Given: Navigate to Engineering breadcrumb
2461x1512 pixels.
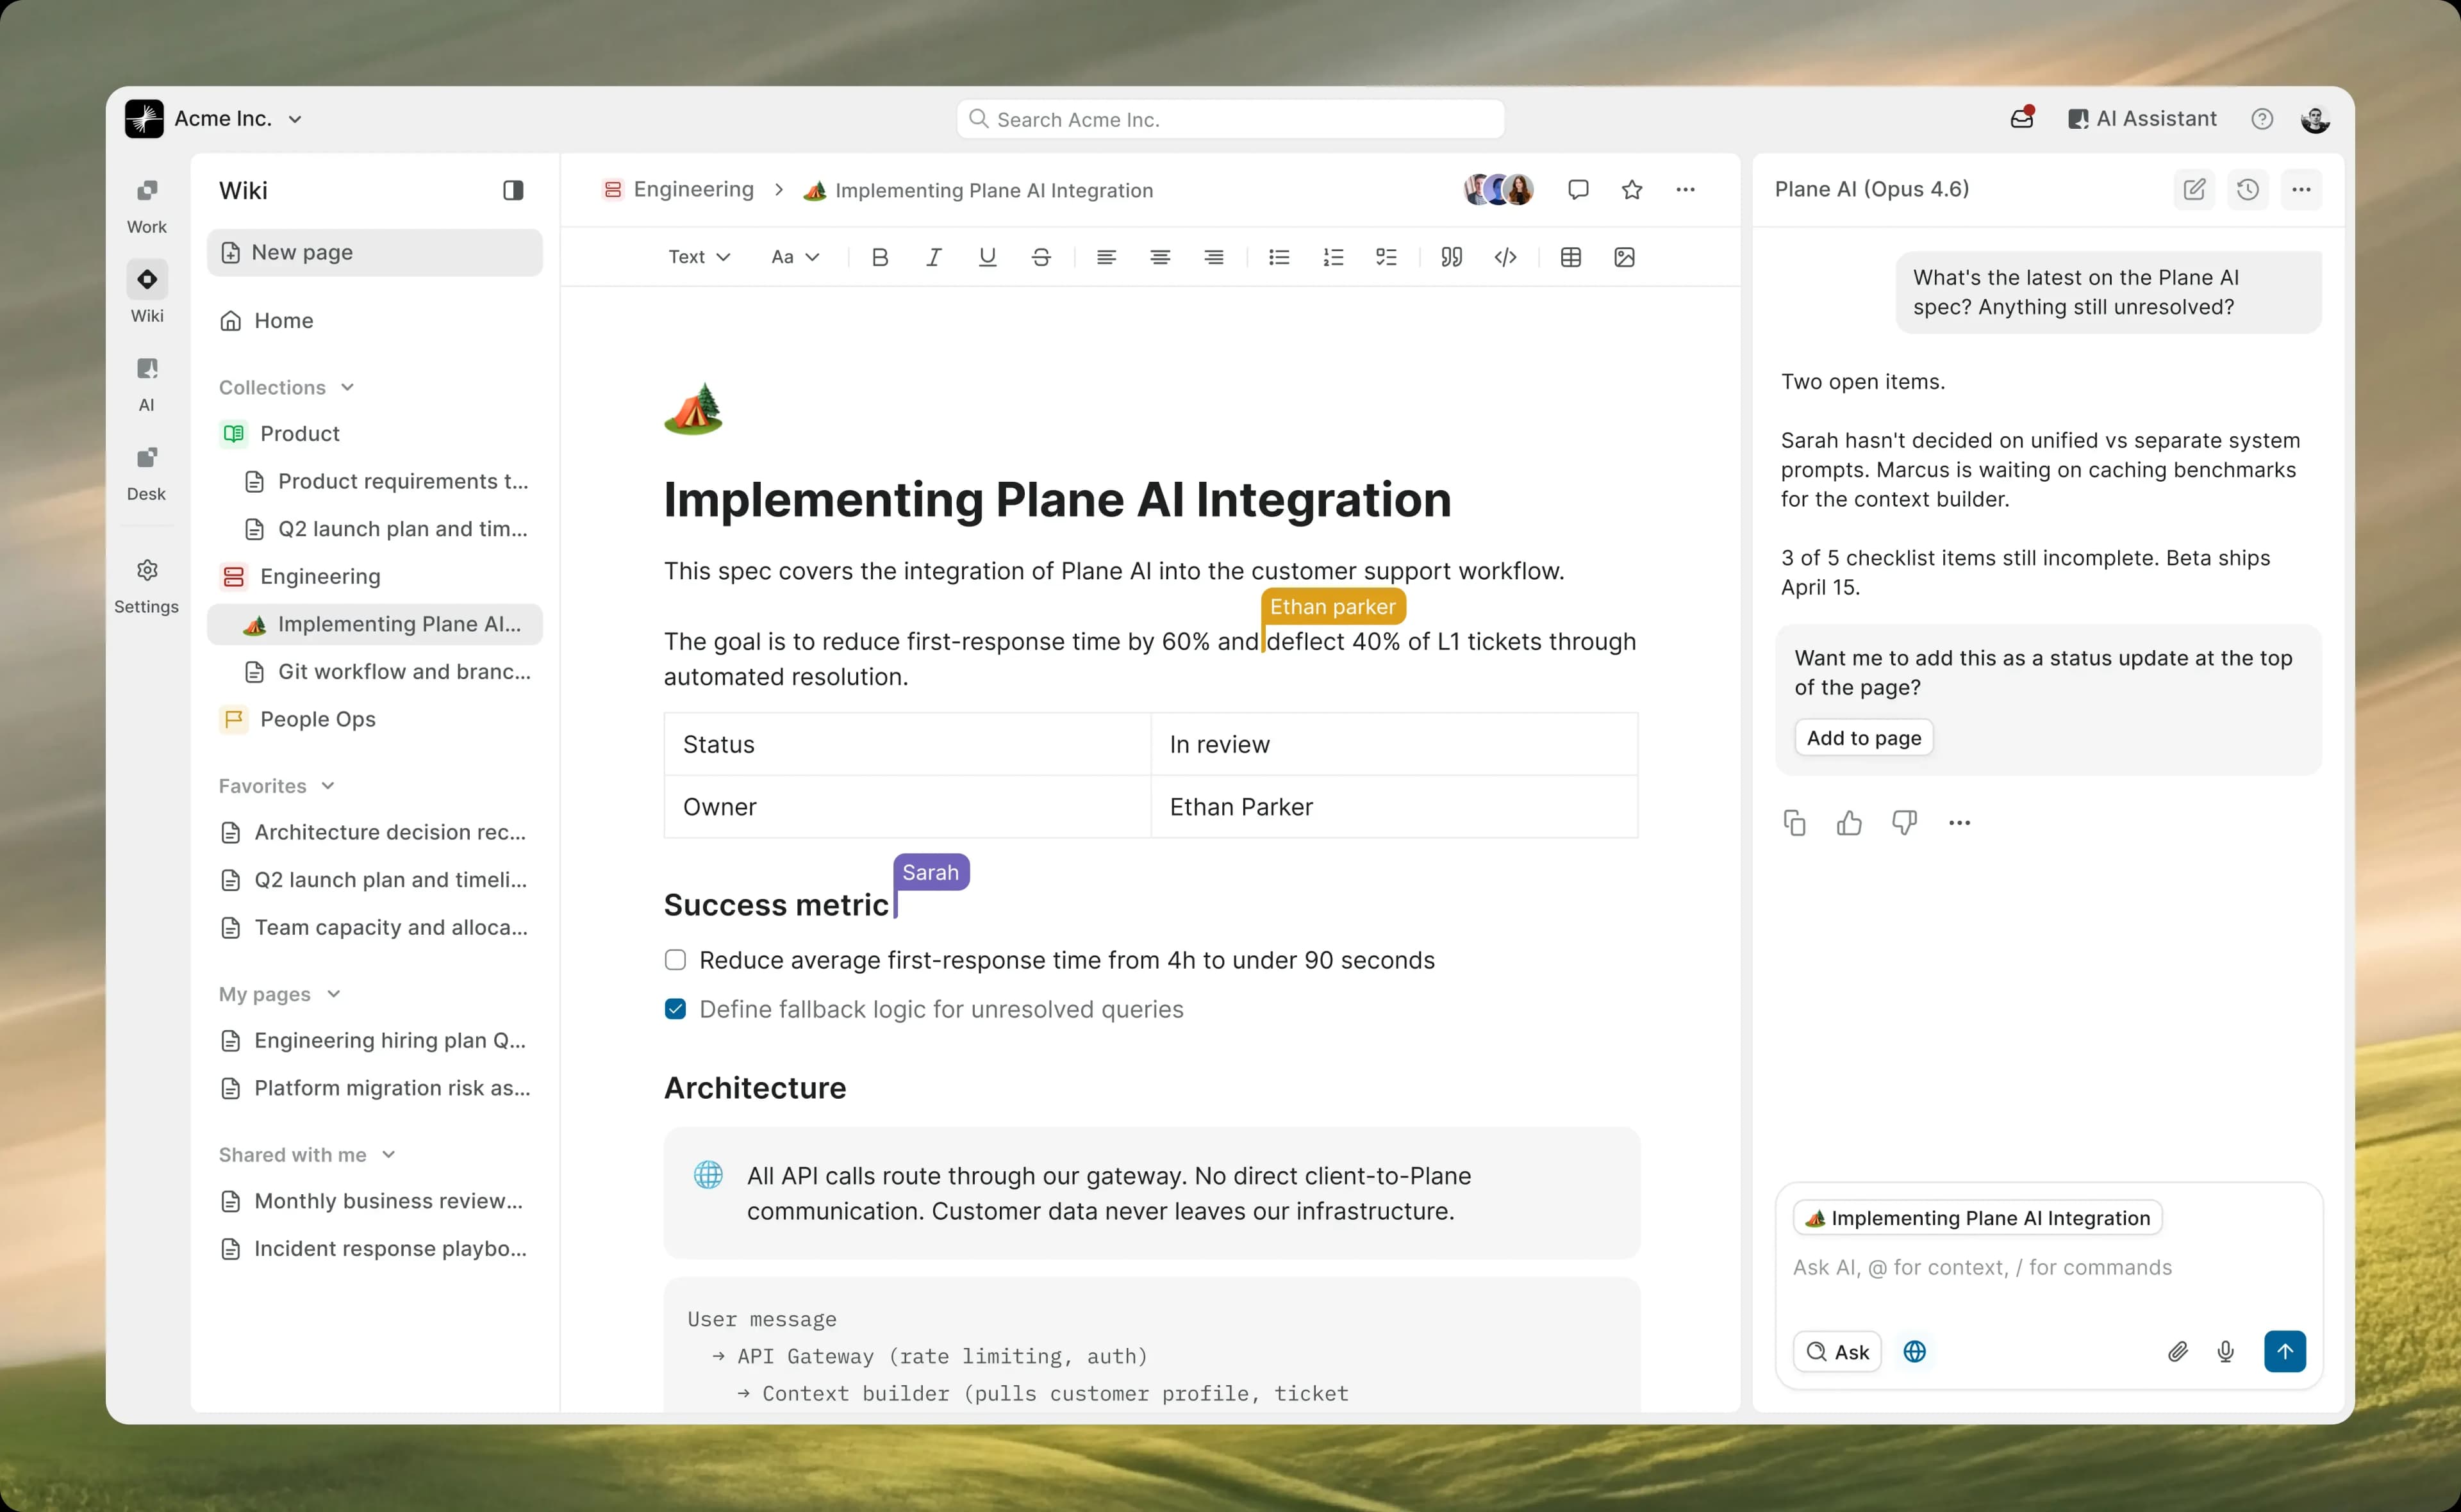Looking at the screenshot, I should point(678,190).
